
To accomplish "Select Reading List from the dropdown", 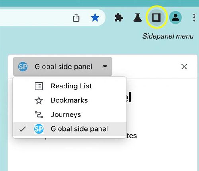I will (70, 86).
